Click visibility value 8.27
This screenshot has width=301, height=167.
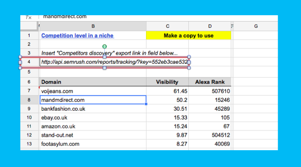coord(182,144)
